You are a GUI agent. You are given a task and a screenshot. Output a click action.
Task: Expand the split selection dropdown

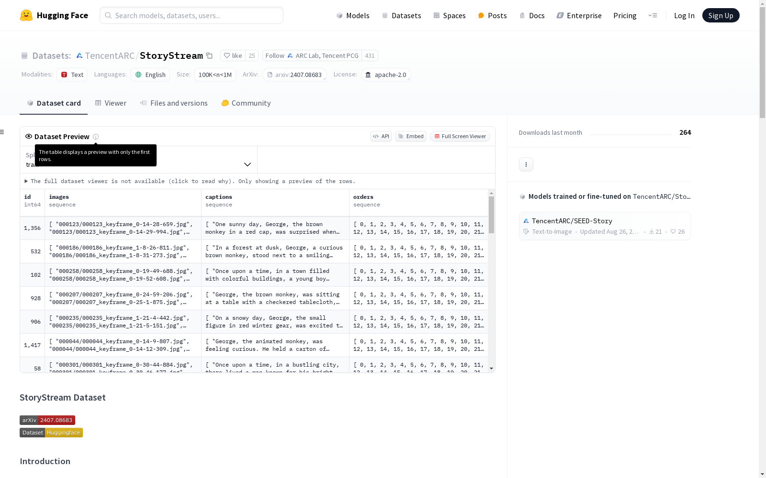pos(247,164)
